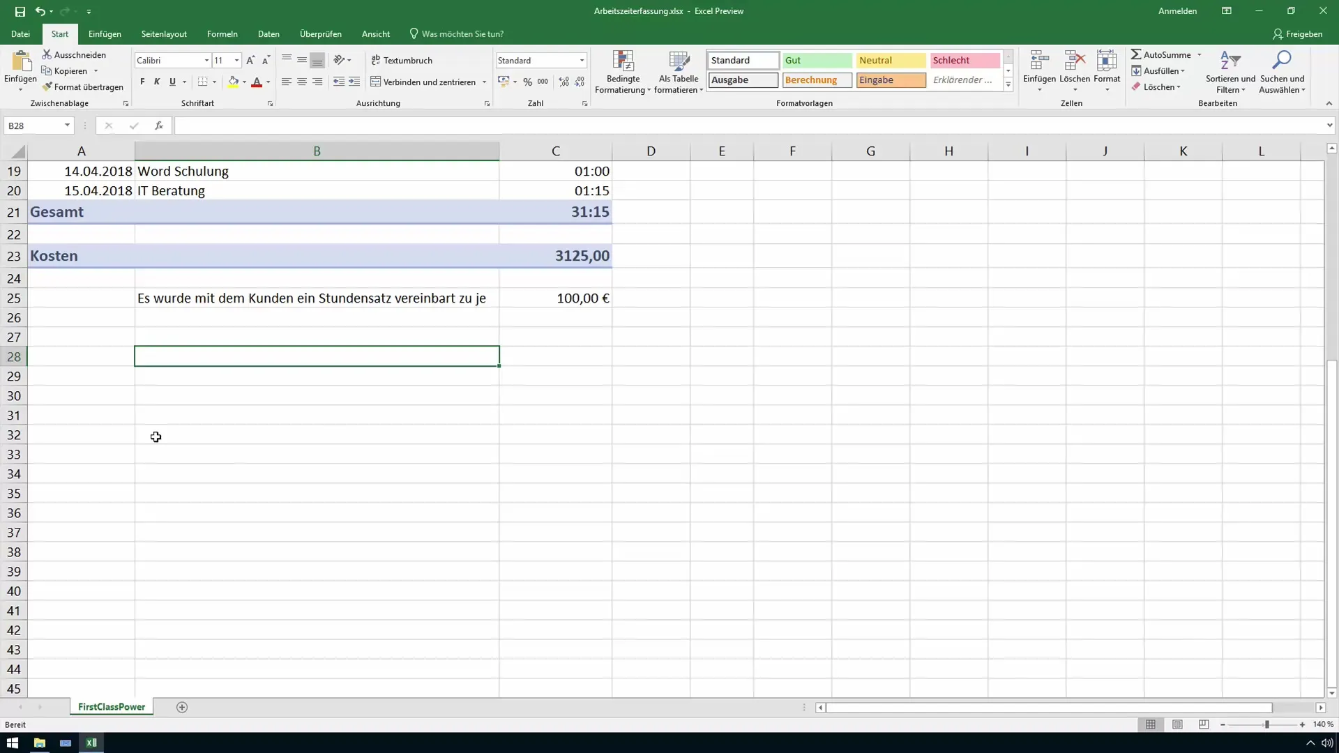Open the Standard number format dropdown
This screenshot has width=1339, height=753.
click(582, 61)
